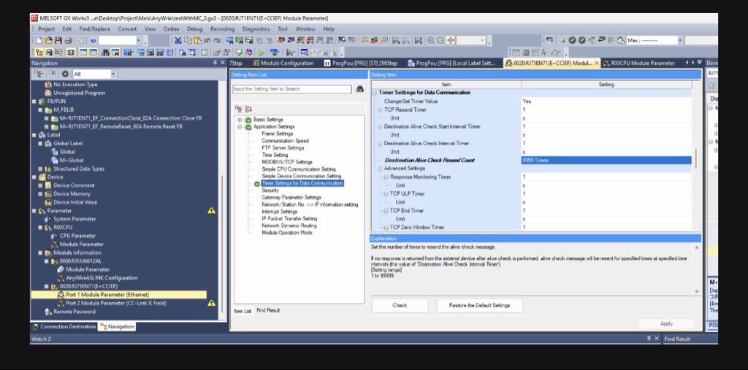Screen dimensions: 748x370
Task: Click the Zoom Out magnifier icon
Action: click(x=440, y=41)
